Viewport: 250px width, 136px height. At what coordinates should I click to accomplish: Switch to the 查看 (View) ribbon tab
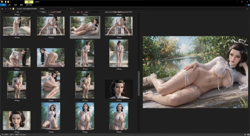pos(21,5)
